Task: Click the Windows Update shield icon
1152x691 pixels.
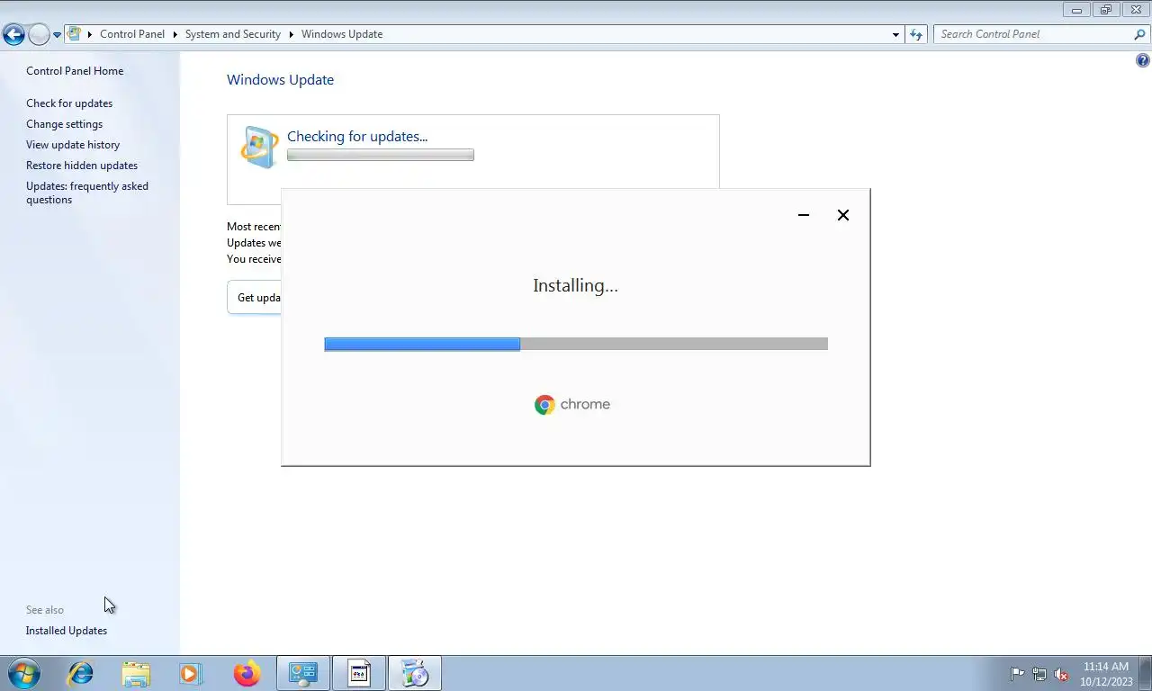Action: pos(260,147)
